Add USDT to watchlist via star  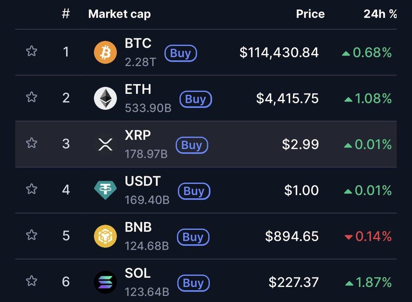click(x=32, y=189)
